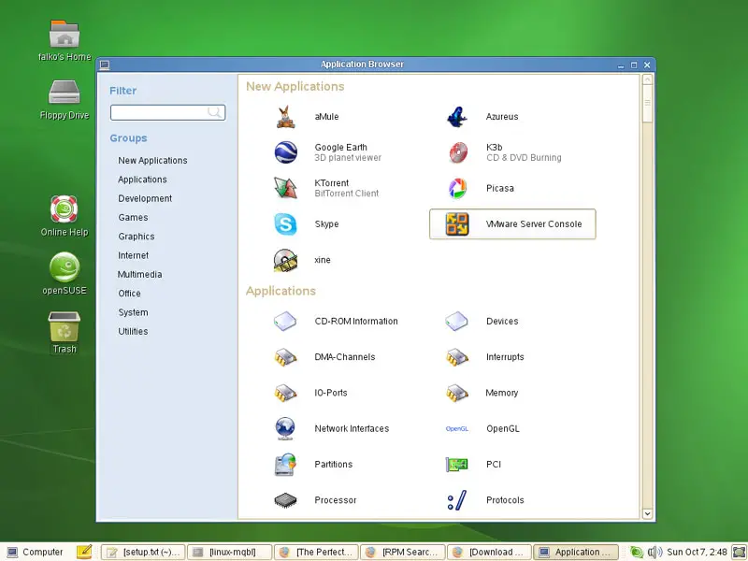This screenshot has width=748, height=561.
Task: Open falko's Home desktop folder icon
Action: pos(65,34)
